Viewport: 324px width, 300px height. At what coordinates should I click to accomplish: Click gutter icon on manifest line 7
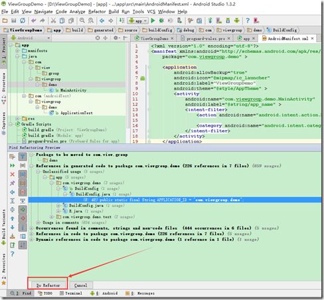[x=143, y=78]
